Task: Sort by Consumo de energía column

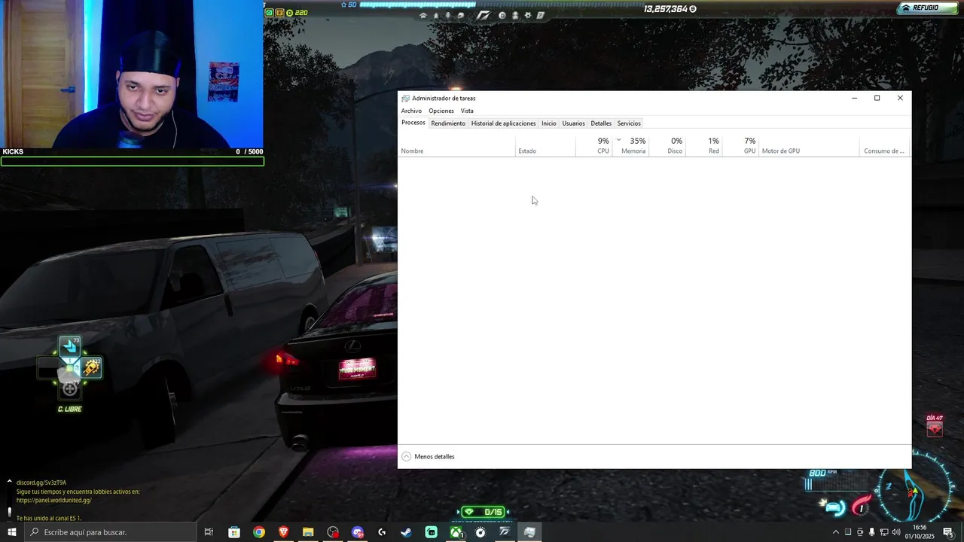Action: pos(884,145)
